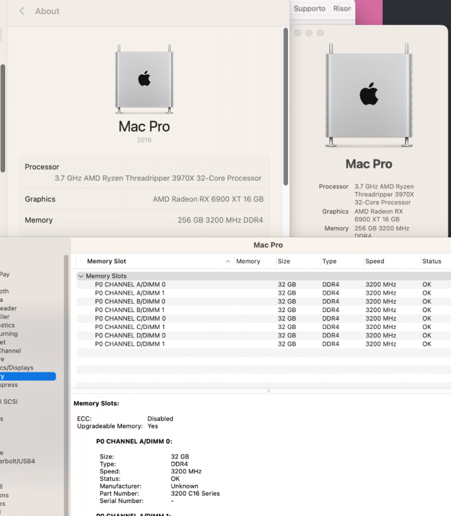Select the Card Reader sidebar item
The image size is (451, 516).
tap(8, 308)
